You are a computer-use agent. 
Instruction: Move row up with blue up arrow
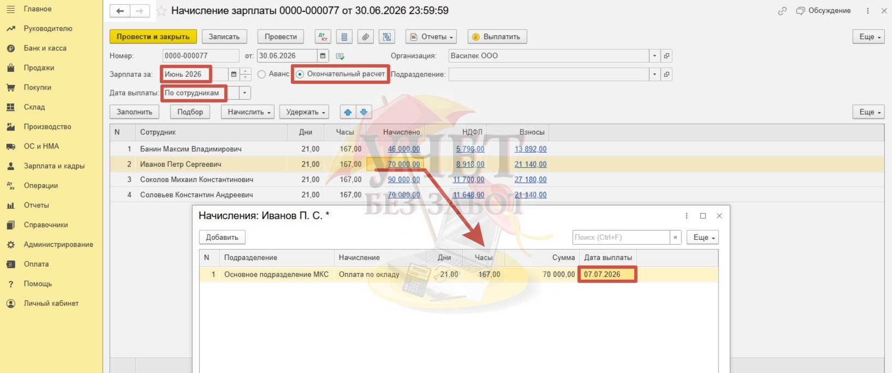[x=348, y=112]
